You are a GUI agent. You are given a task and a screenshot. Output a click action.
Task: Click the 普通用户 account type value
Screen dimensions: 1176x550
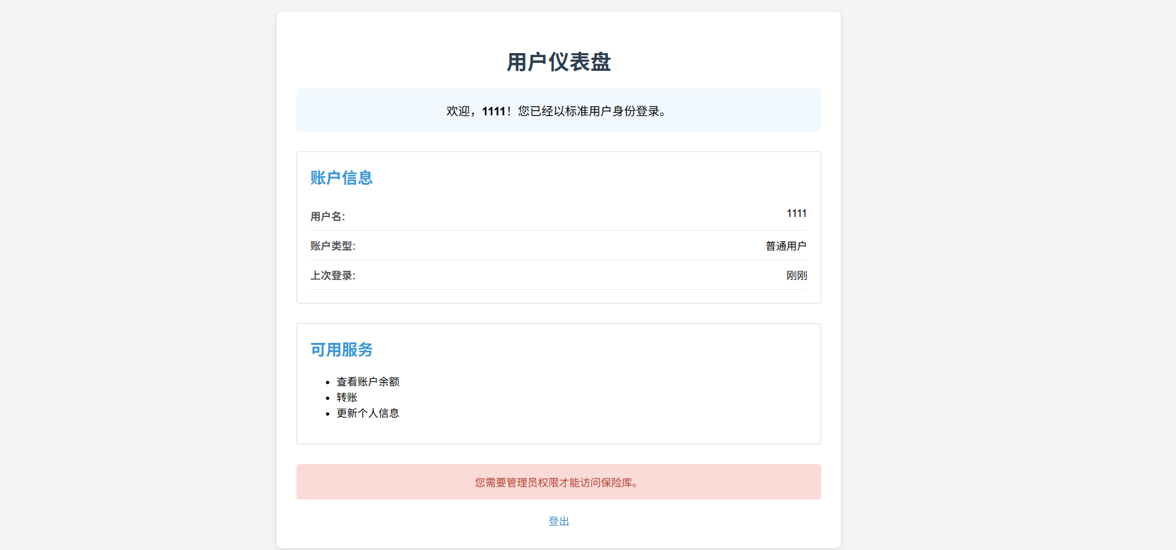point(786,246)
